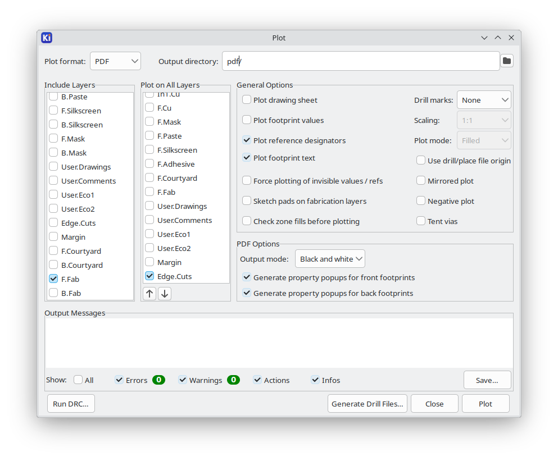The height and width of the screenshot is (461, 558).
Task: Uncheck F.Fab in Include Layers list
Action: click(53, 279)
